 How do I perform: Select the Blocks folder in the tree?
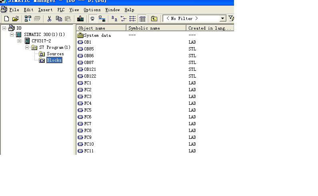point(54,60)
